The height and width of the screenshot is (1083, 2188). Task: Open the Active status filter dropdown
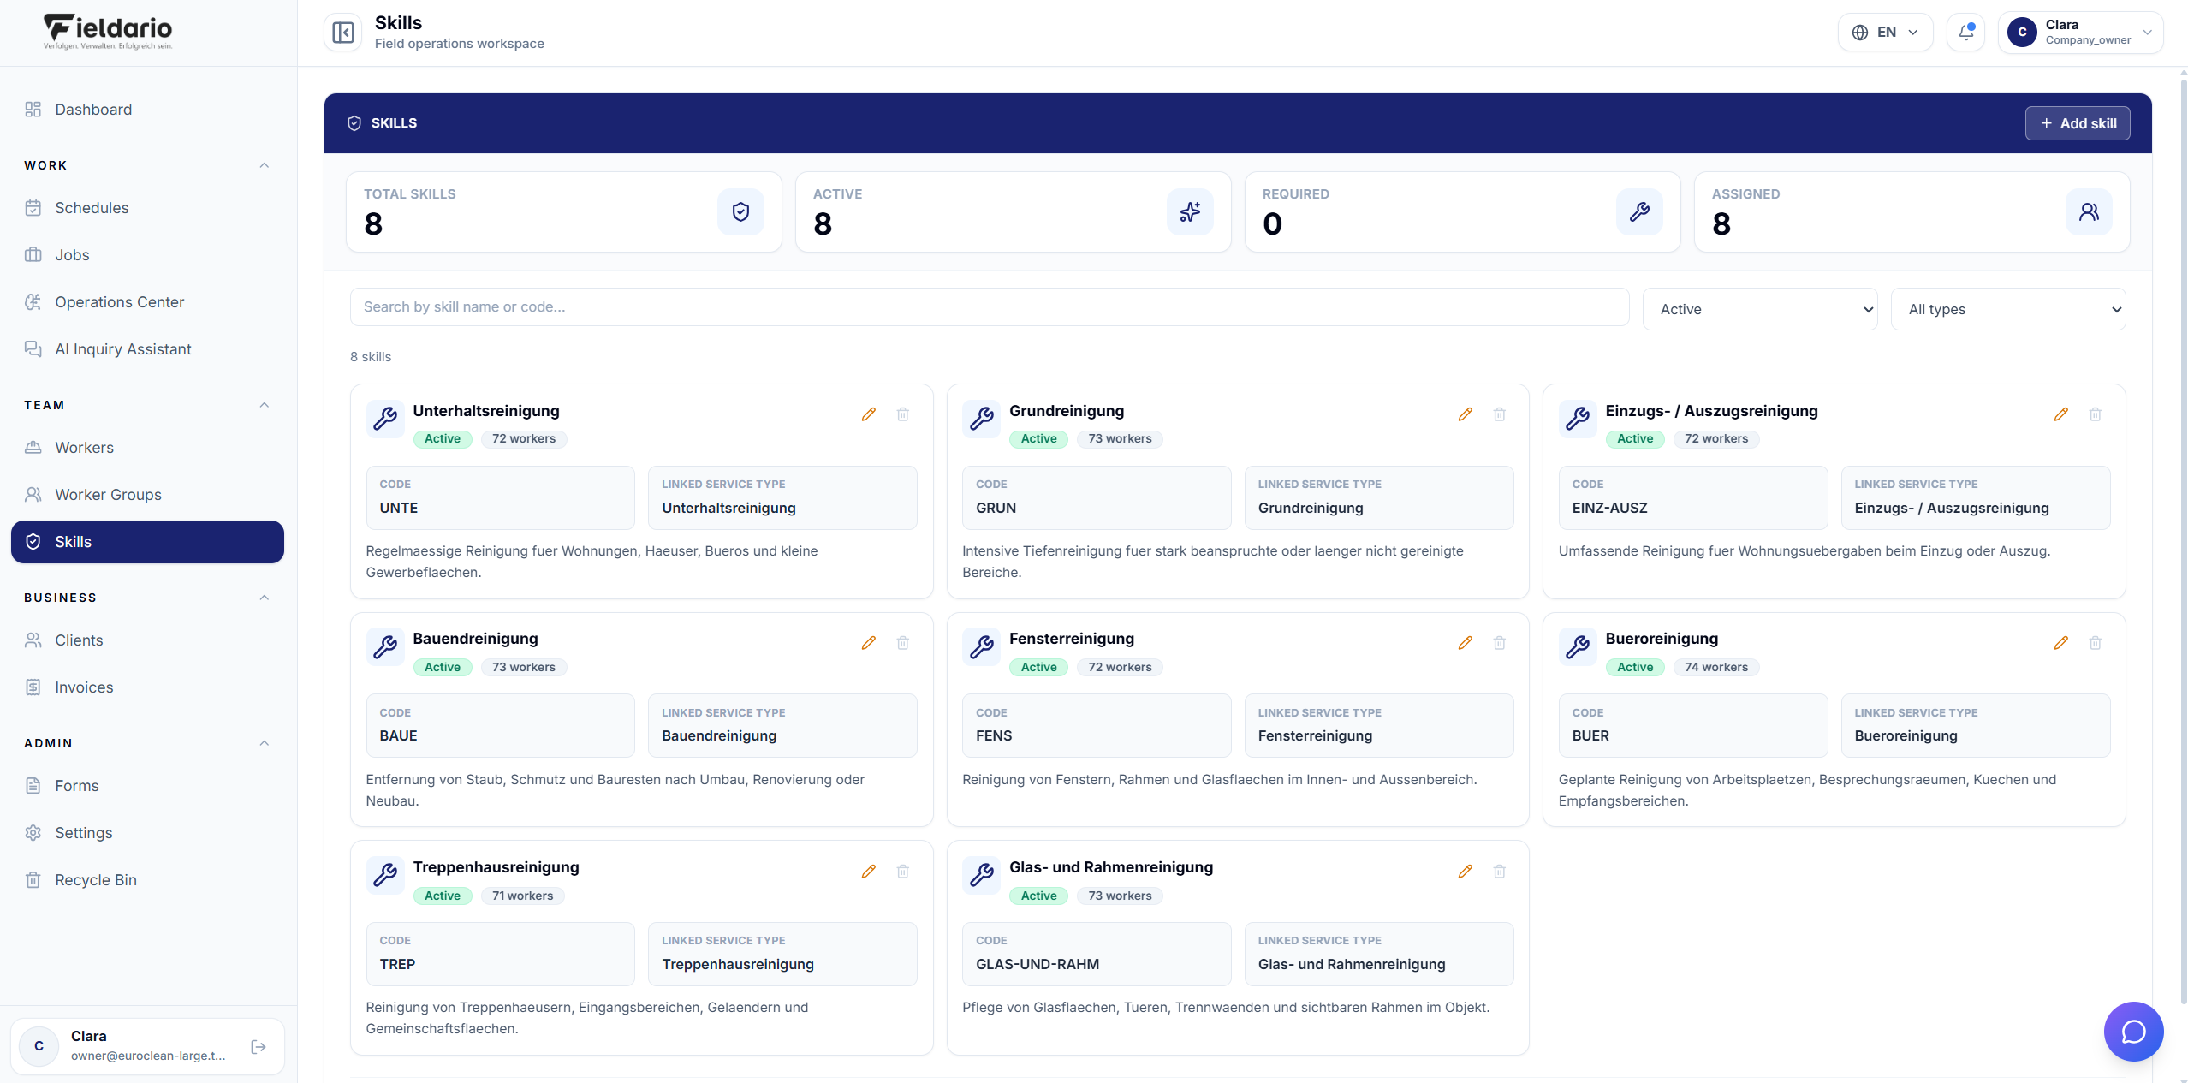1760,309
